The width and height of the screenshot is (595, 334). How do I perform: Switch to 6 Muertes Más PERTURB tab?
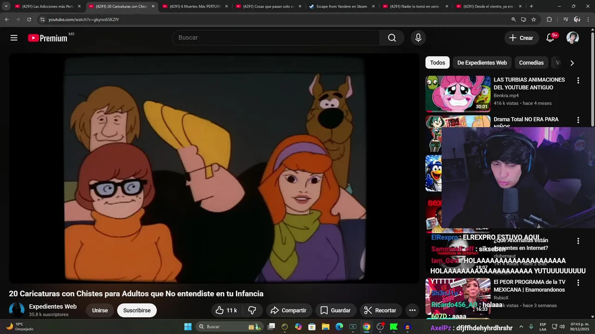[x=195, y=6]
